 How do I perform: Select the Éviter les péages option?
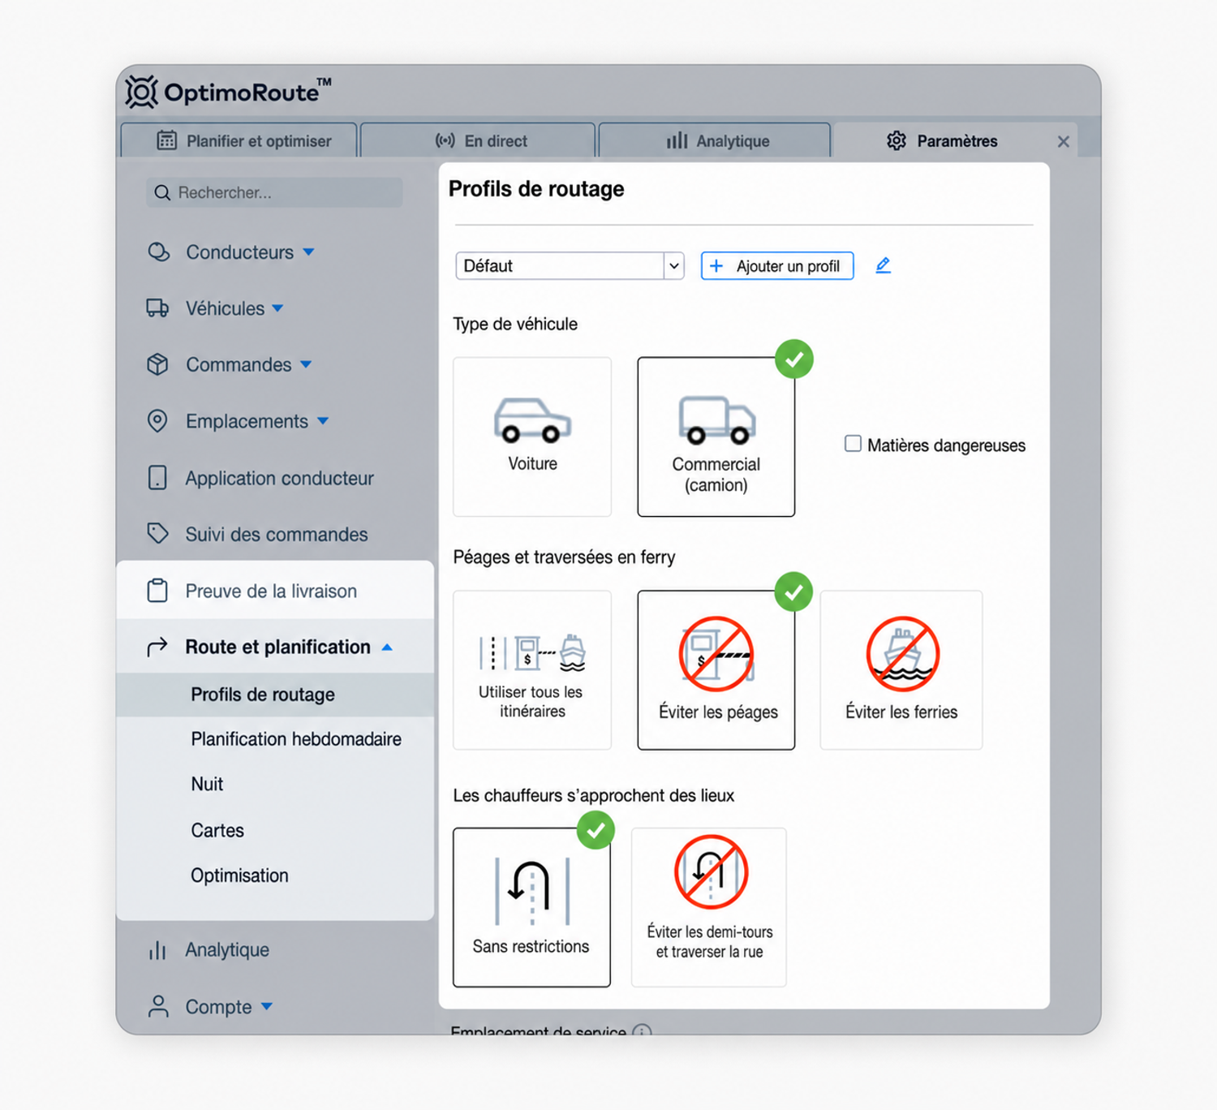(x=716, y=670)
